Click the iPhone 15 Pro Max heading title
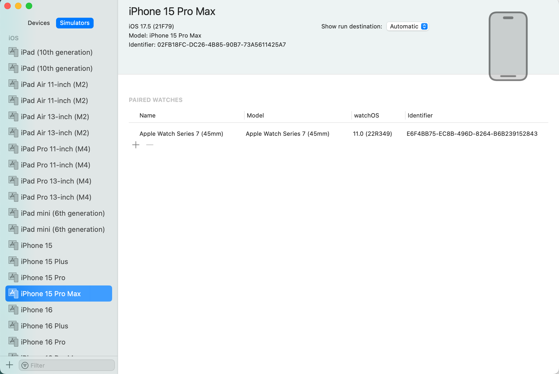Screen dimensions: 559x374 pyautogui.click(x=172, y=12)
